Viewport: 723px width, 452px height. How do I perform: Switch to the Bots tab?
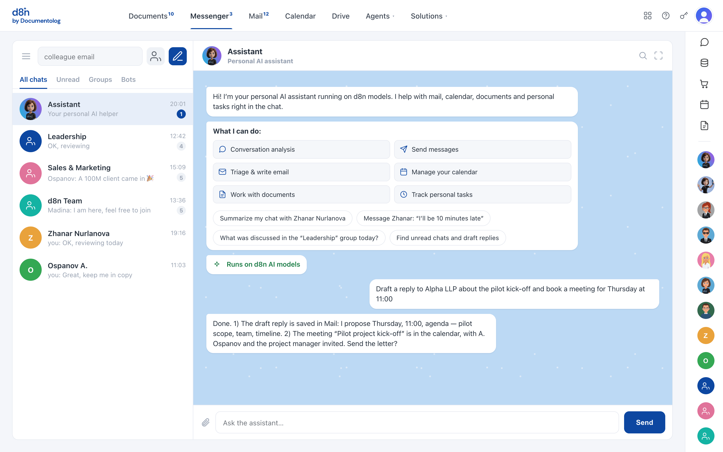(x=129, y=80)
